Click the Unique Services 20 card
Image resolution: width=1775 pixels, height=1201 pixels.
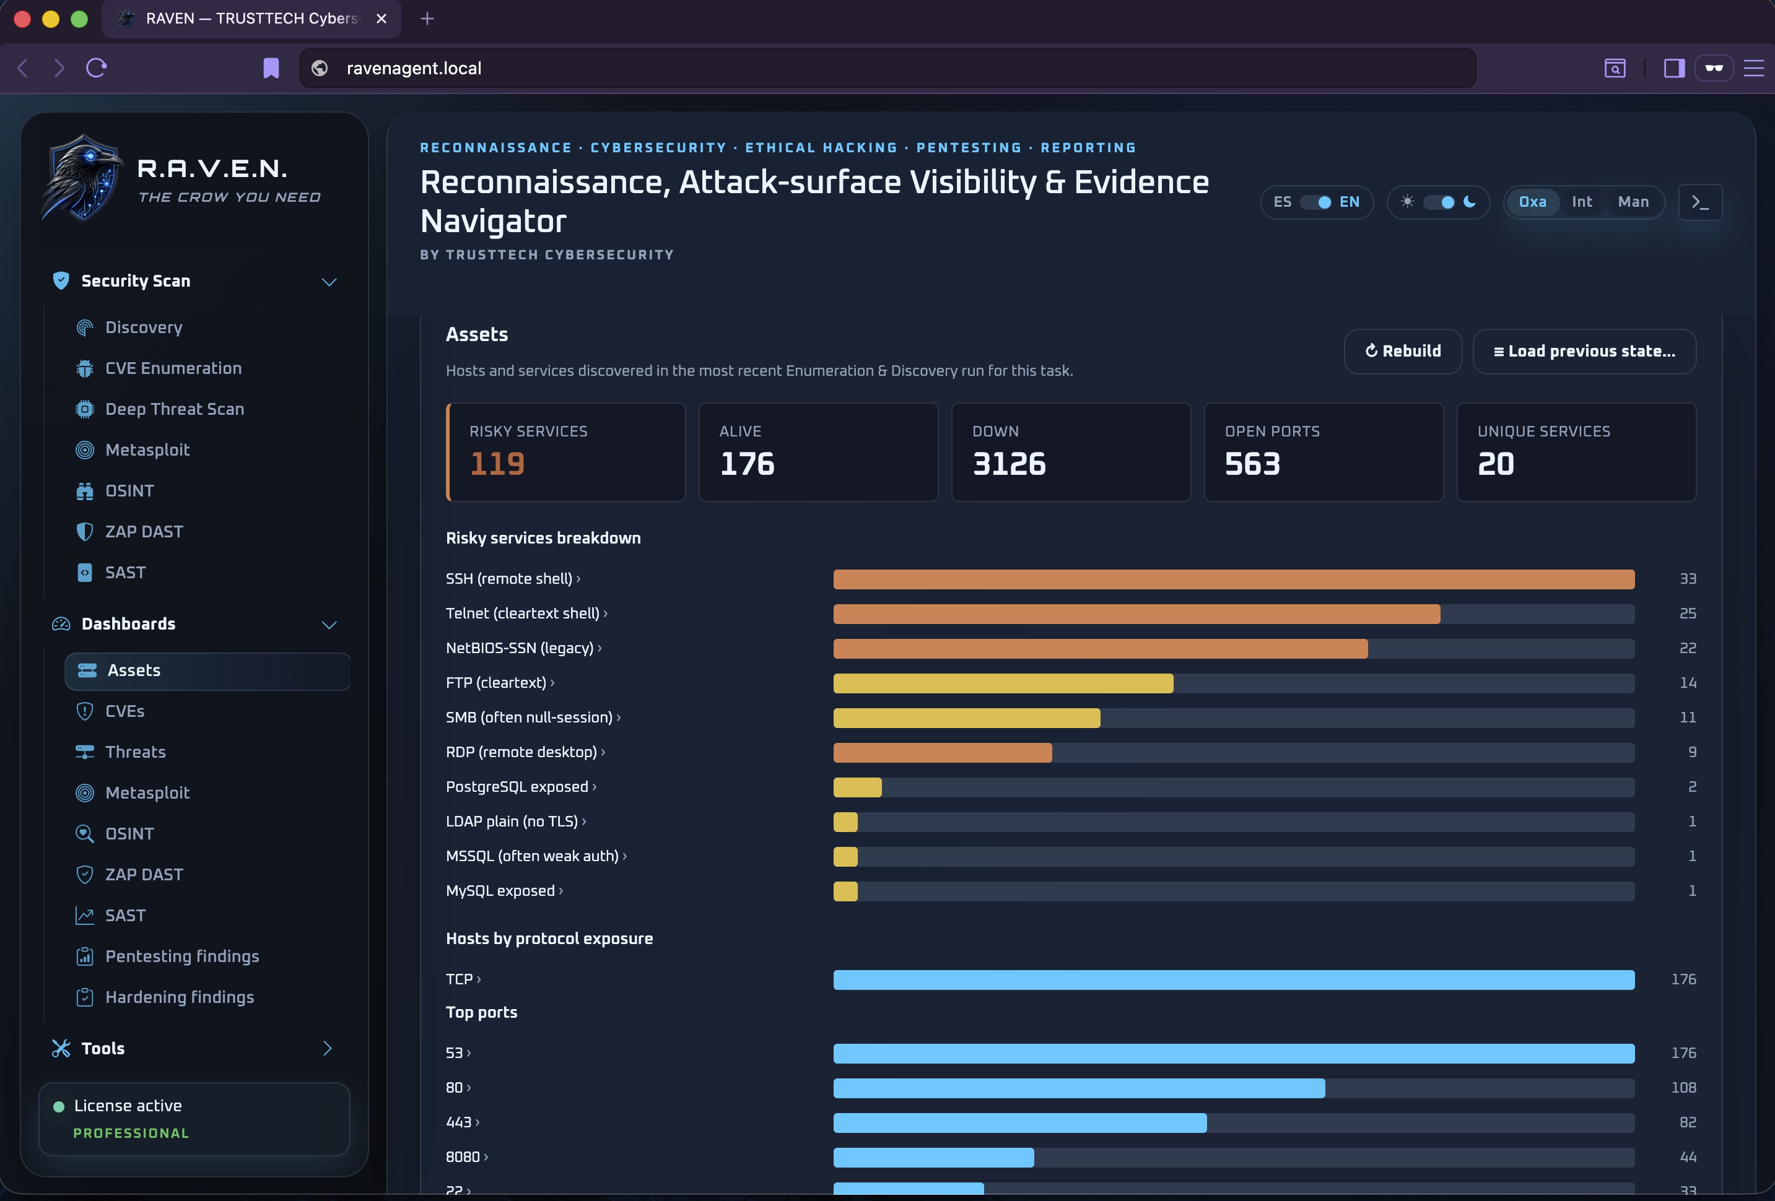click(1576, 452)
